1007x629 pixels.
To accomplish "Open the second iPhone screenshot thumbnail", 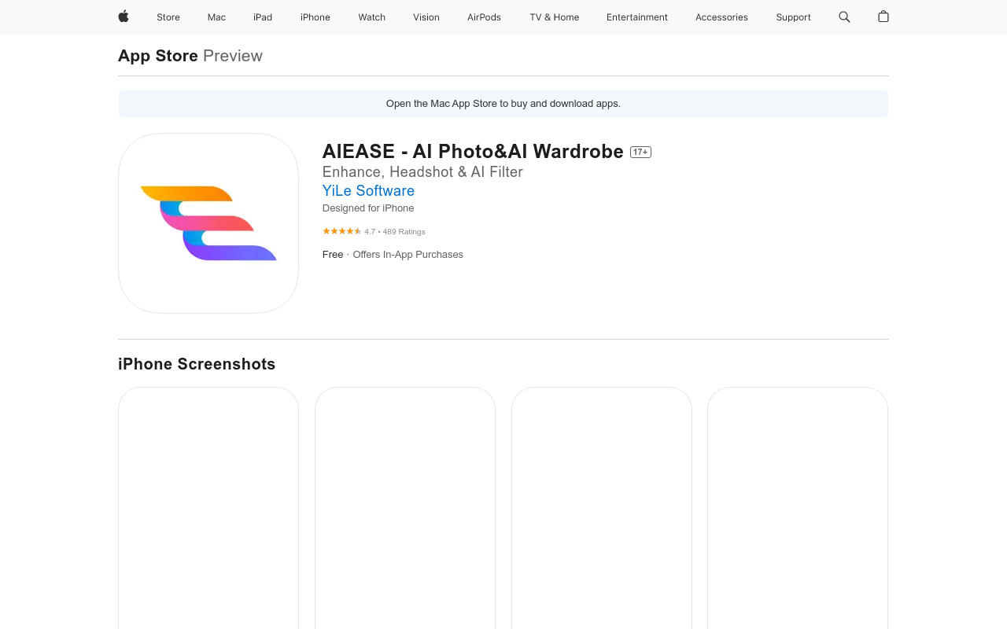I will 405,508.
